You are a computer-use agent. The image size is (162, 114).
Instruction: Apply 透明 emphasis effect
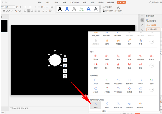coord(107,42)
